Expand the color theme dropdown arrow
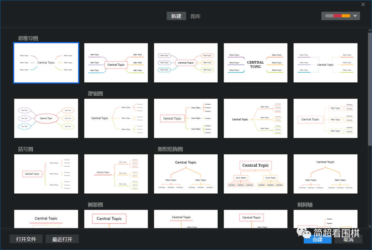The image size is (372, 250). [355, 15]
